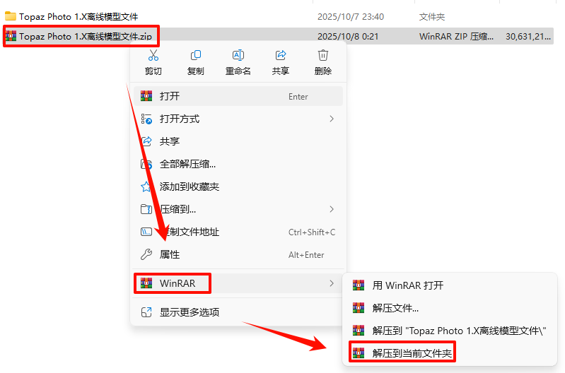Click the wrench icon beside 属性
This screenshot has height=373, width=565.
[x=146, y=254]
